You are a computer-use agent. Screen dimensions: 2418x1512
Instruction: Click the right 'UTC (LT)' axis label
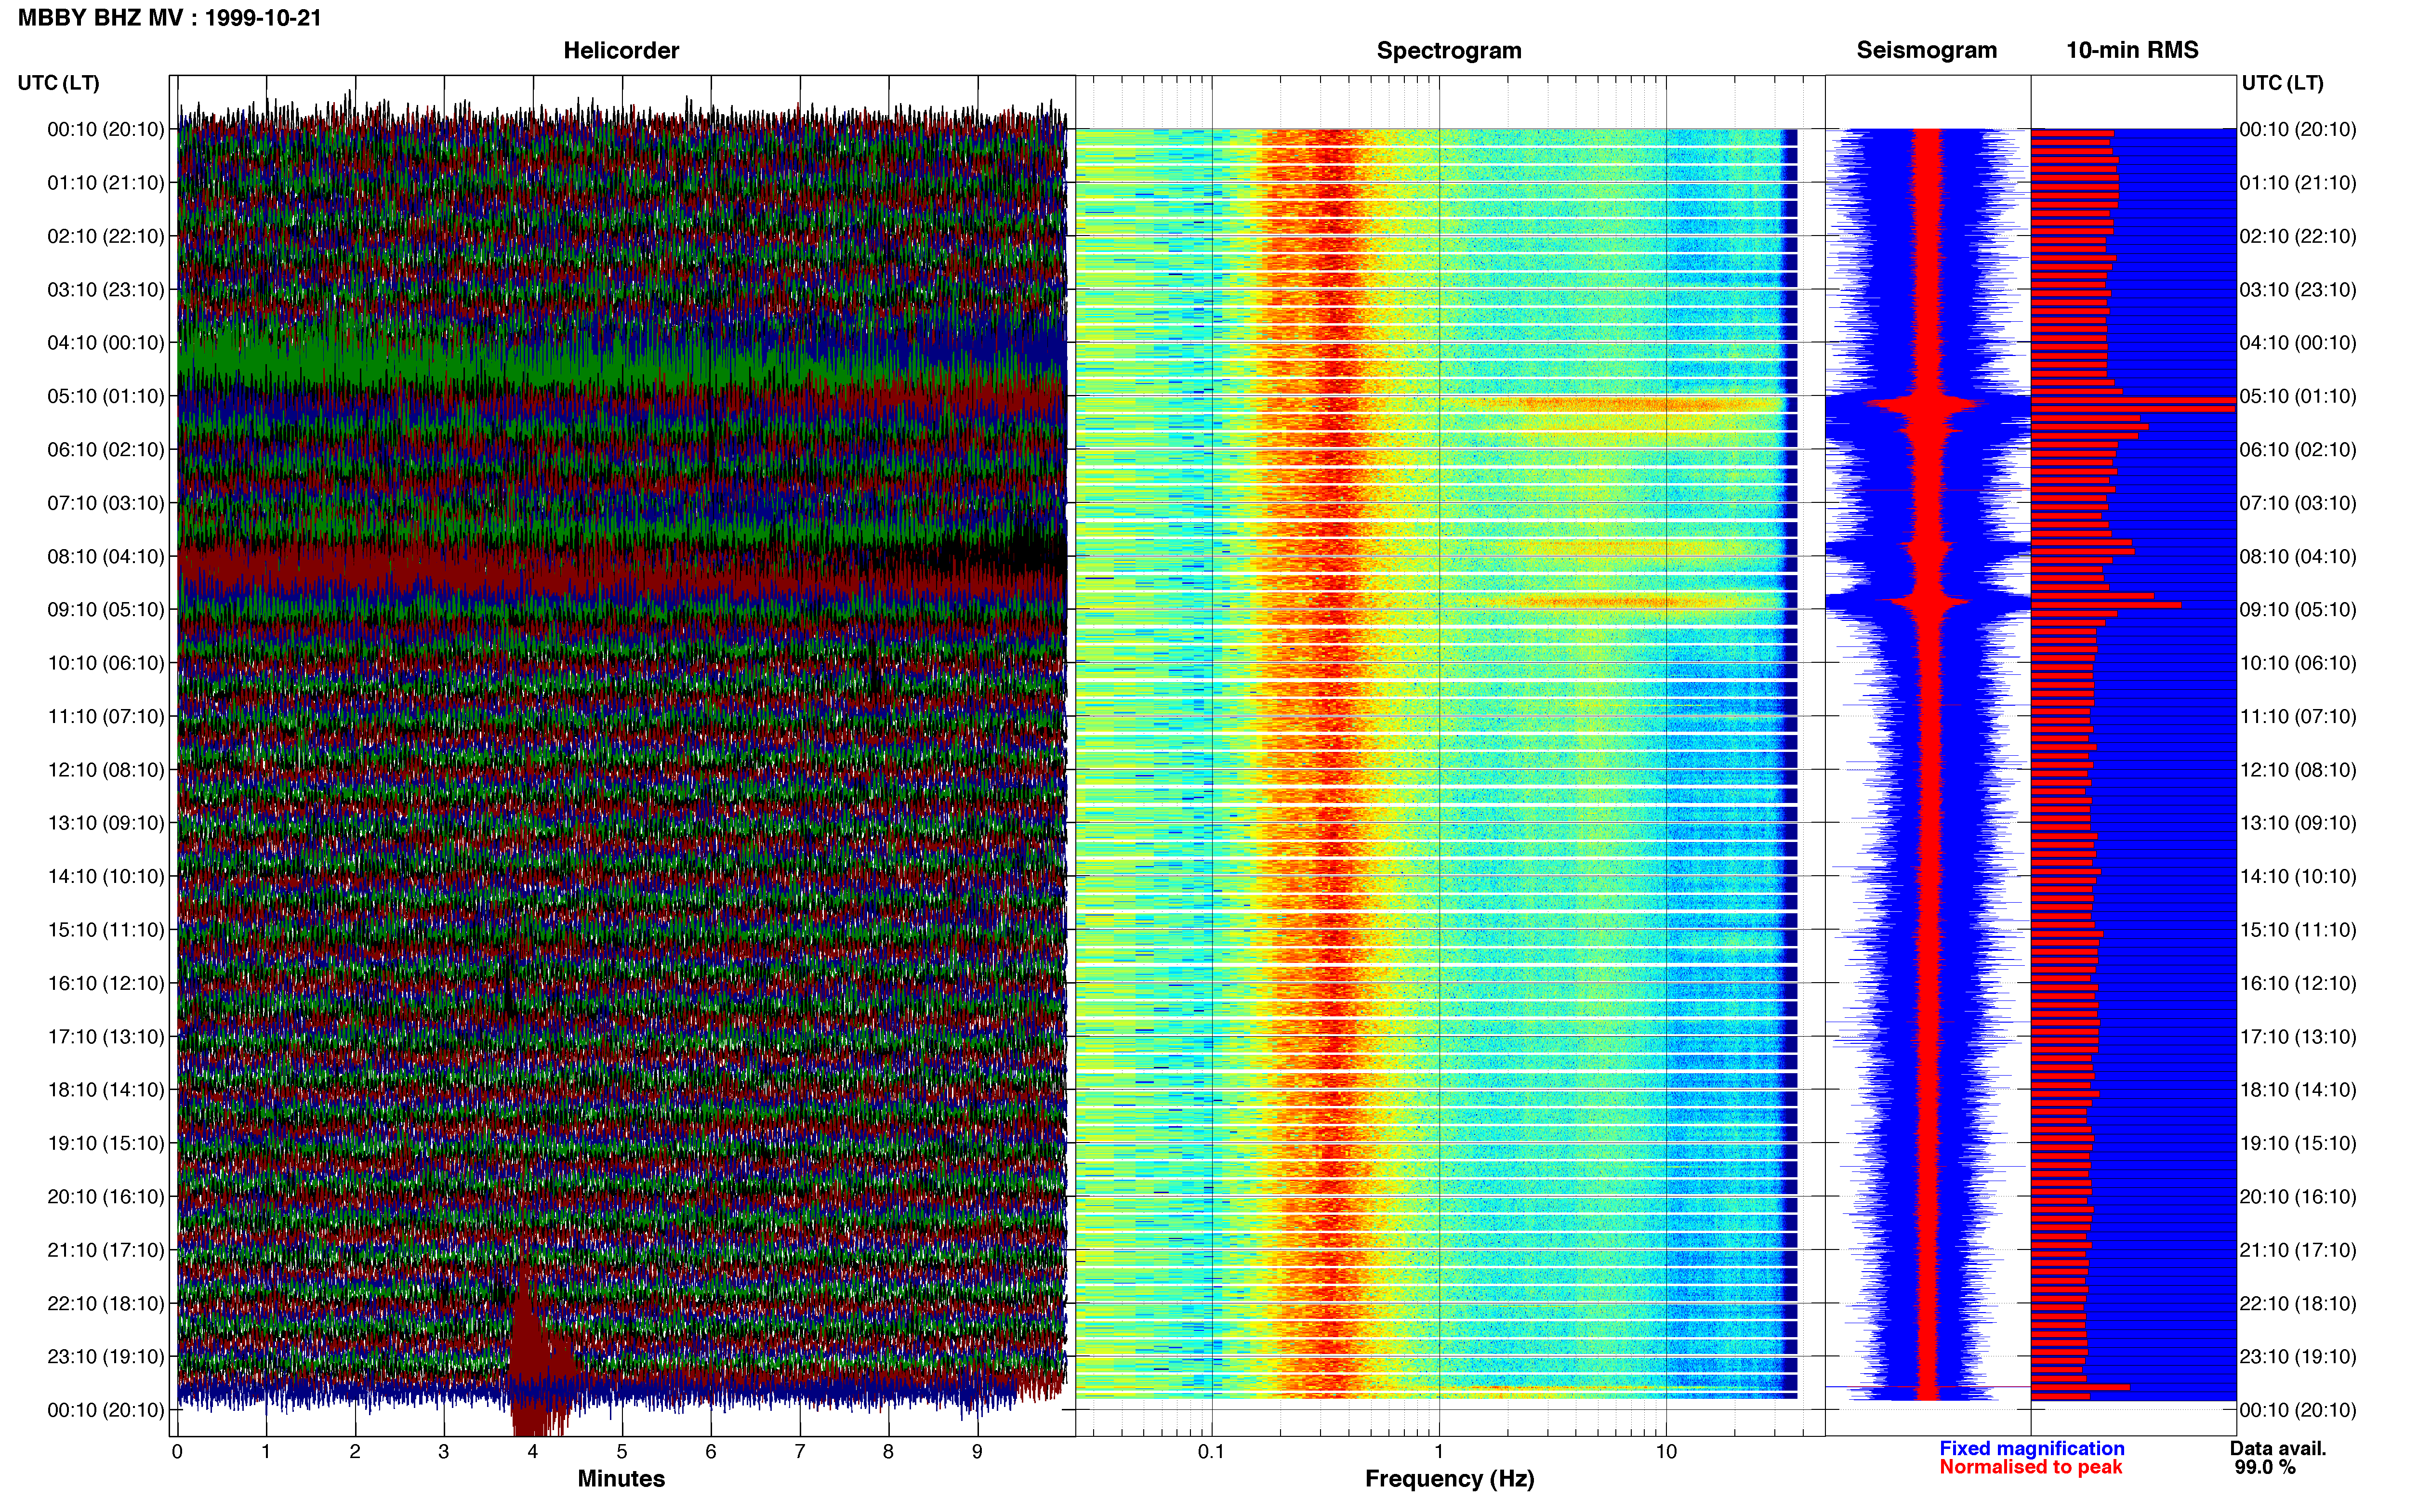click(x=2282, y=83)
